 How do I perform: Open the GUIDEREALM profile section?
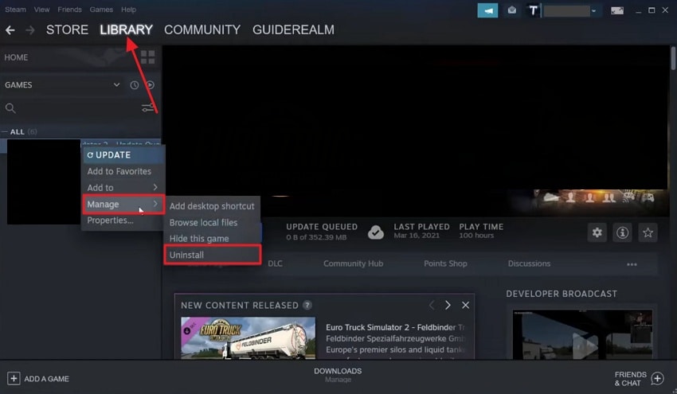293,29
